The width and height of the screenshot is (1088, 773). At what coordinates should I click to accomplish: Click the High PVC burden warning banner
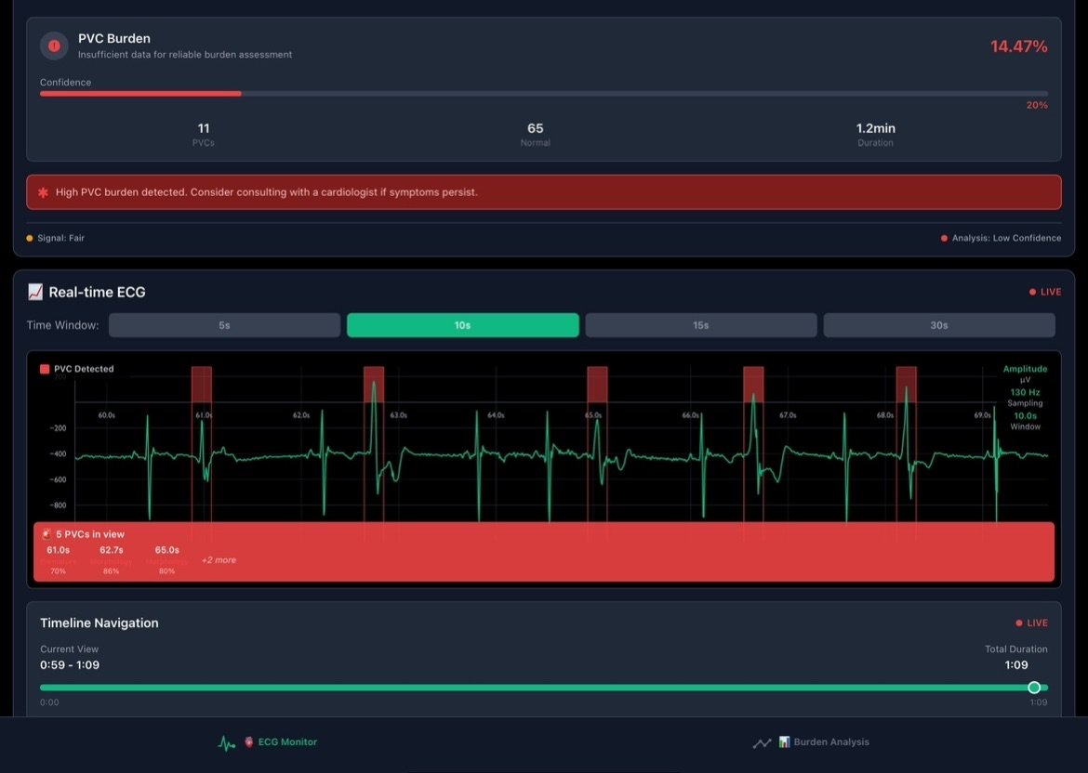[x=544, y=192]
